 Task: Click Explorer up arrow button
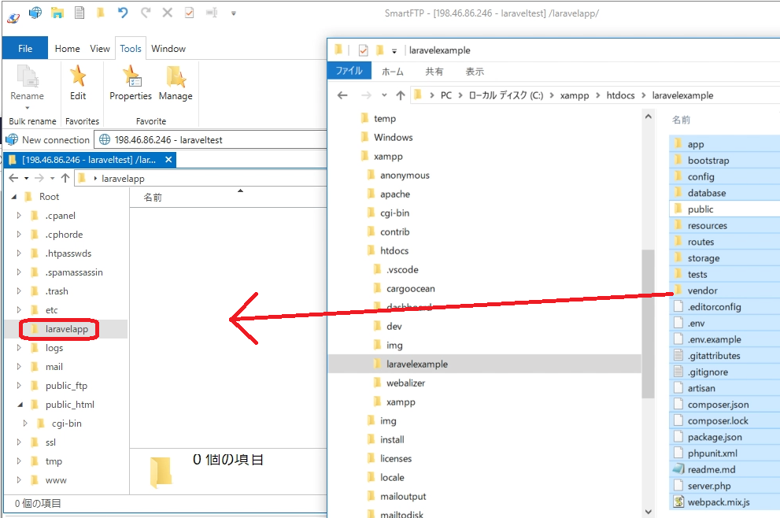(401, 95)
